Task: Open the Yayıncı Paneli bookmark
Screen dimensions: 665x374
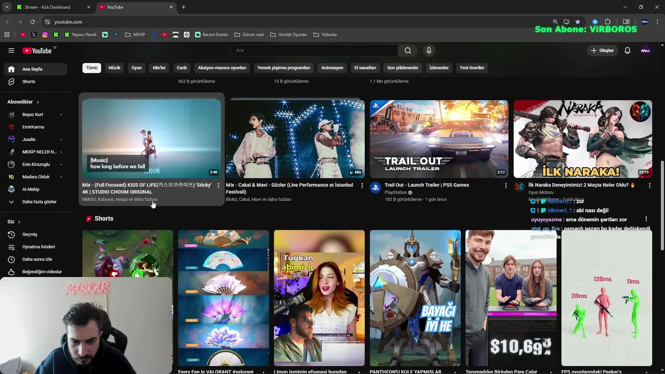Action: point(81,35)
